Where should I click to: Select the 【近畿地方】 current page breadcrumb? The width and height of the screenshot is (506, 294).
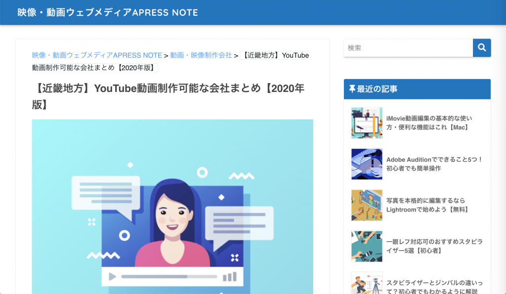(274, 55)
